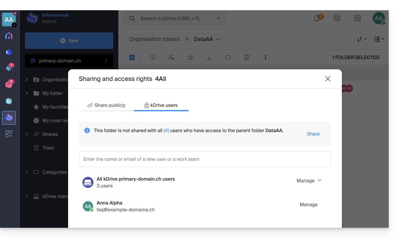The width and height of the screenshot is (399, 238).
Task: Expand the DataAA breadcrumb dropdown
Action: coord(218,39)
